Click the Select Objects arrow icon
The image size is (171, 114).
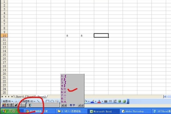pyautogui.click(x=16, y=101)
